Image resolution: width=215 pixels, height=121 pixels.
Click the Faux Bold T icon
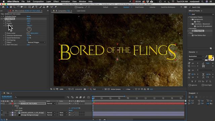coord(192,81)
